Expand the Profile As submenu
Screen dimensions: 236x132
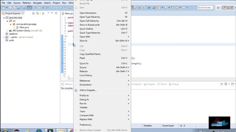(103, 95)
